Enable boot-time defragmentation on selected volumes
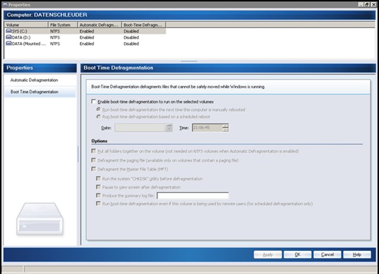This screenshot has width=379, height=274. (94, 101)
